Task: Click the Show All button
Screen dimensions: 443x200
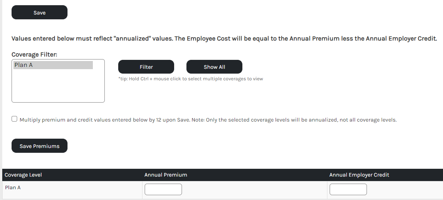Action: (214, 67)
